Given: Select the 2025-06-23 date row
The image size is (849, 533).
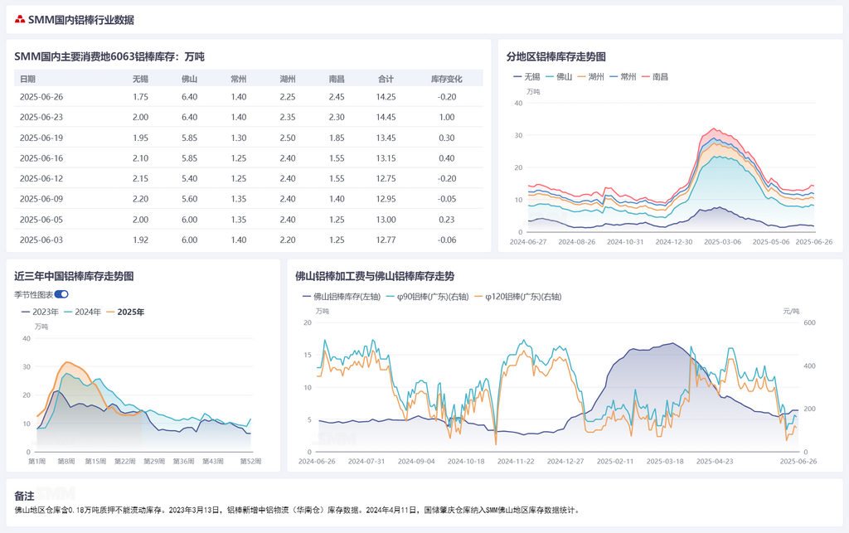Looking at the screenshot, I should pyautogui.click(x=249, y=117).
